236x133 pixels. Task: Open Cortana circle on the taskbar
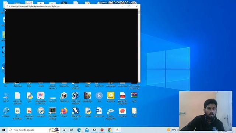pos(64,130)
